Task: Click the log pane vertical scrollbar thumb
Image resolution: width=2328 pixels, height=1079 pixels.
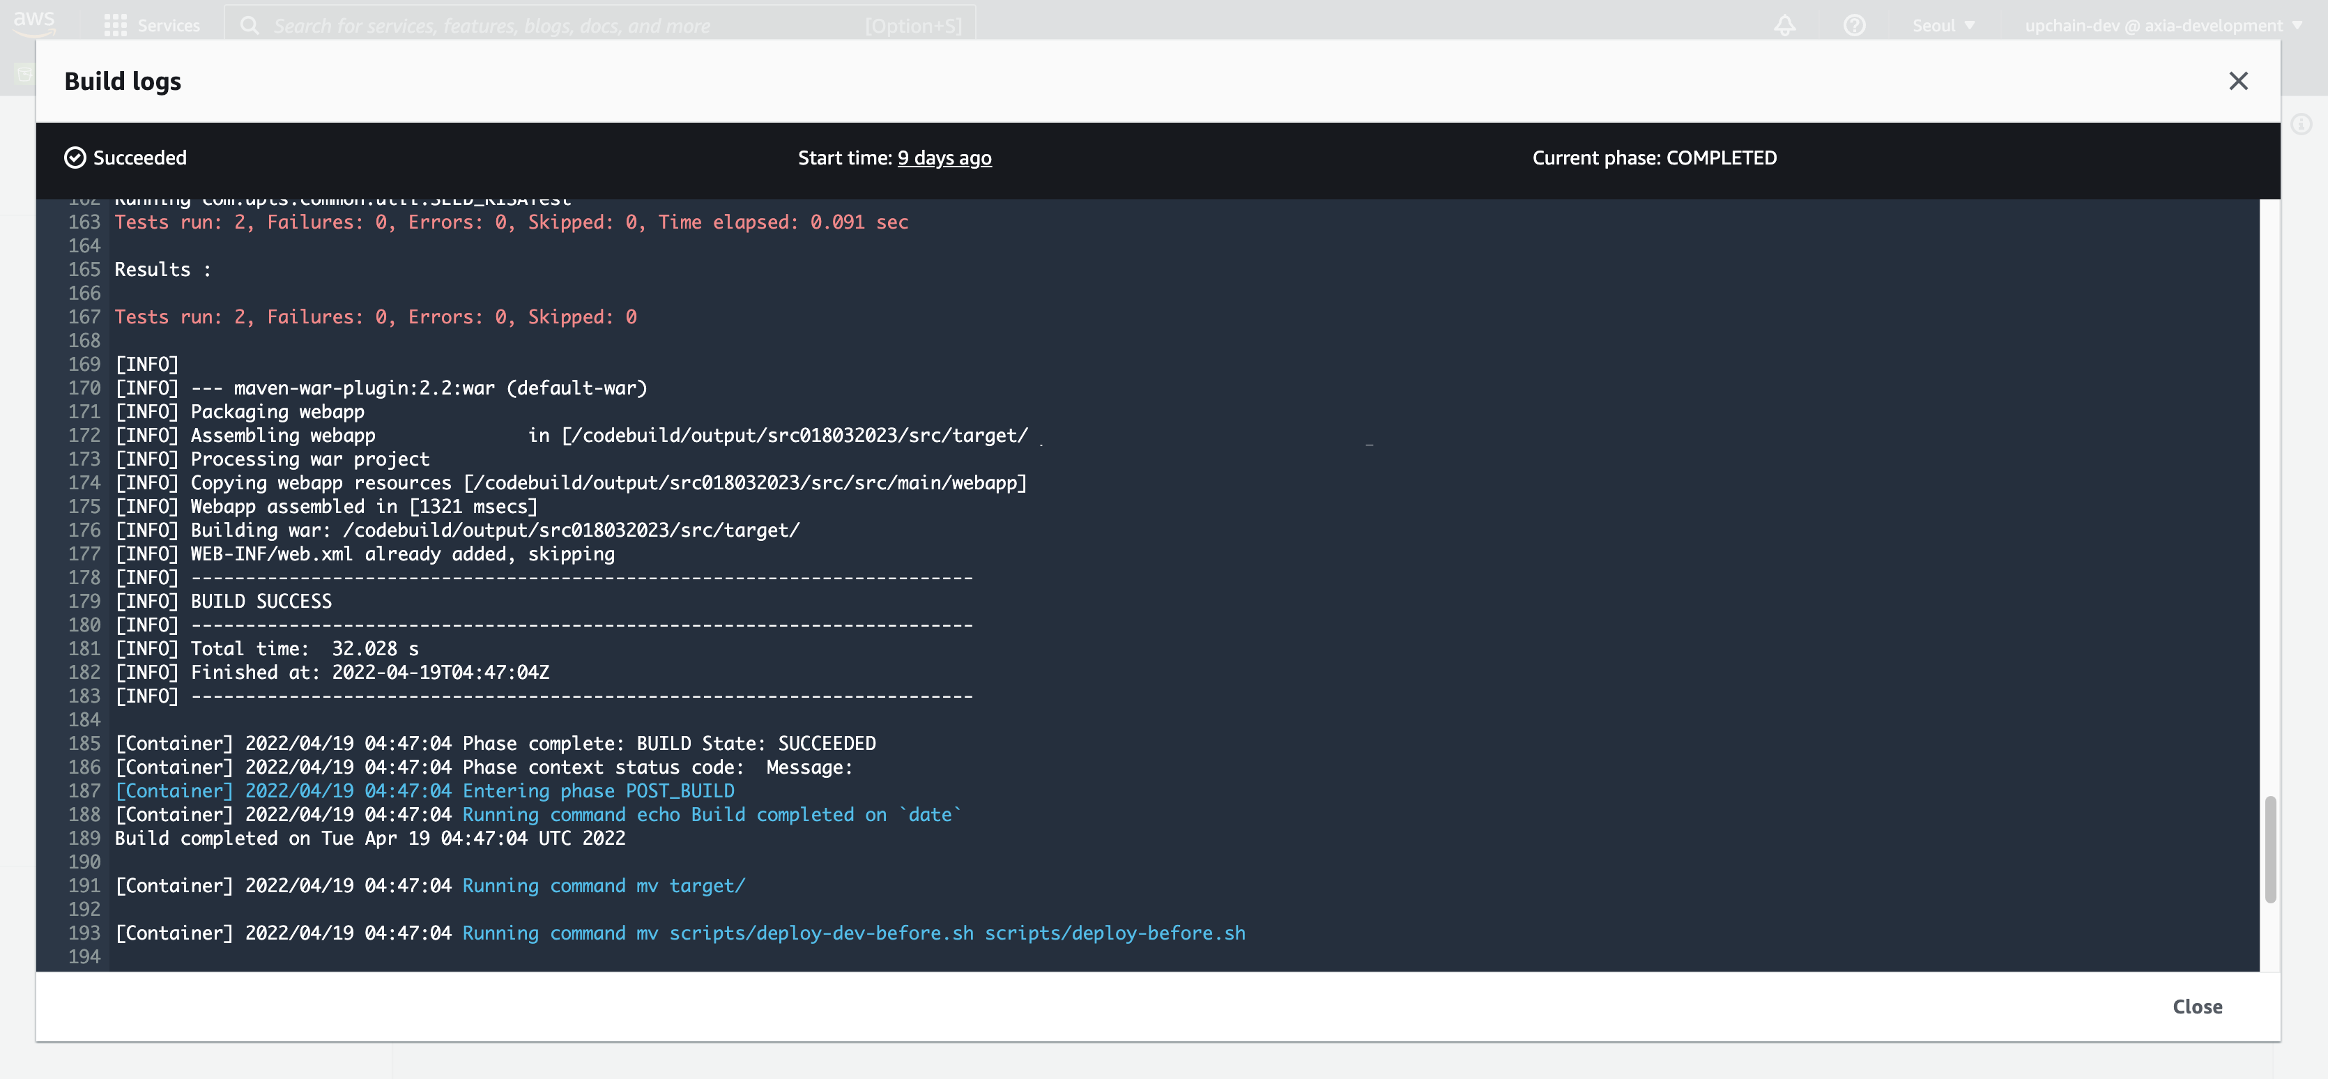Action: pos(2269,848)
